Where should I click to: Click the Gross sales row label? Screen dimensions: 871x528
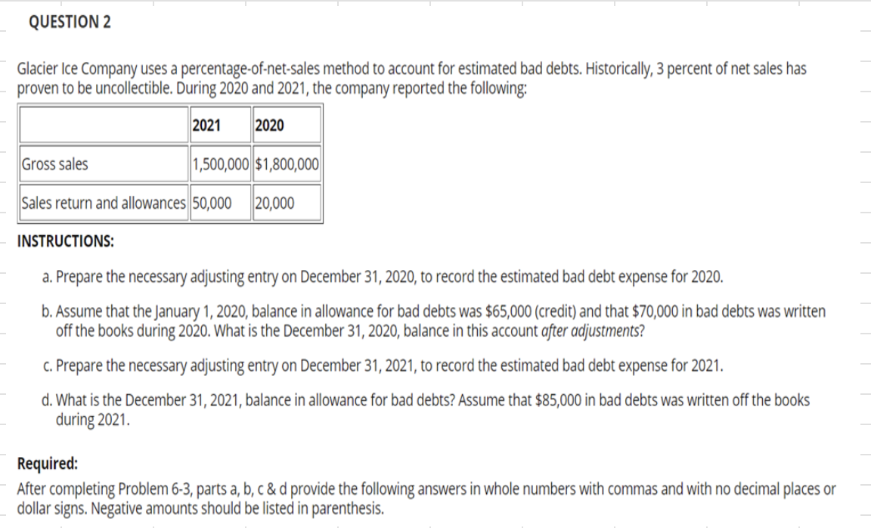tap(104, 164)
